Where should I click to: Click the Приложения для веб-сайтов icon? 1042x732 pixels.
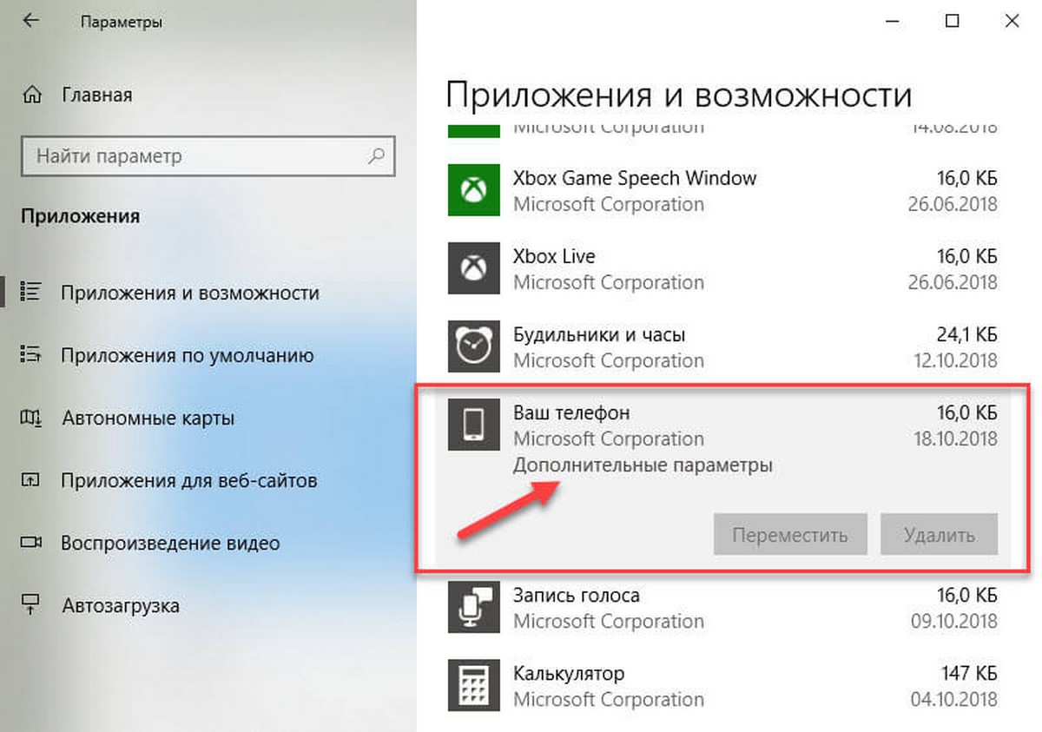[x=32, y=480]
